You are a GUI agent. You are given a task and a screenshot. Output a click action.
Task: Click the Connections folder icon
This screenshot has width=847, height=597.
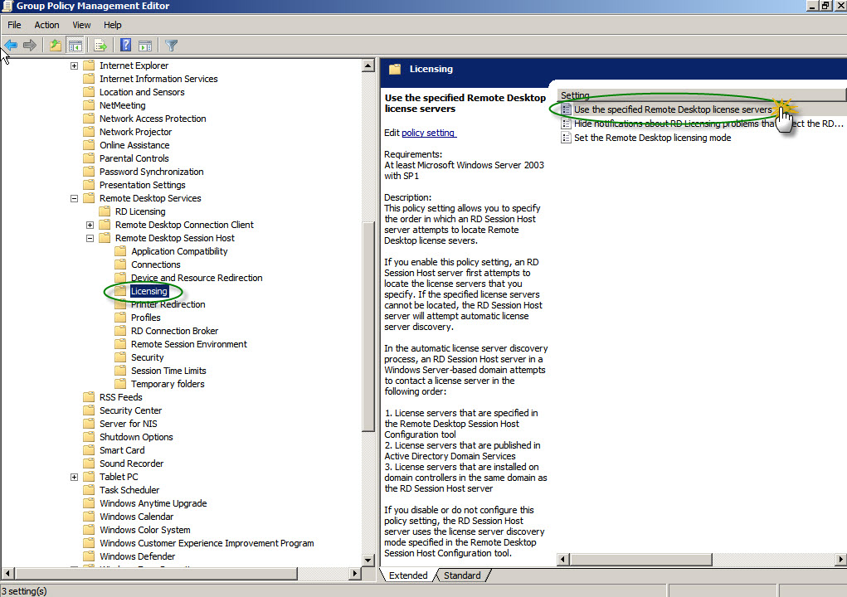pyautogui.click(x=121, y=264)
